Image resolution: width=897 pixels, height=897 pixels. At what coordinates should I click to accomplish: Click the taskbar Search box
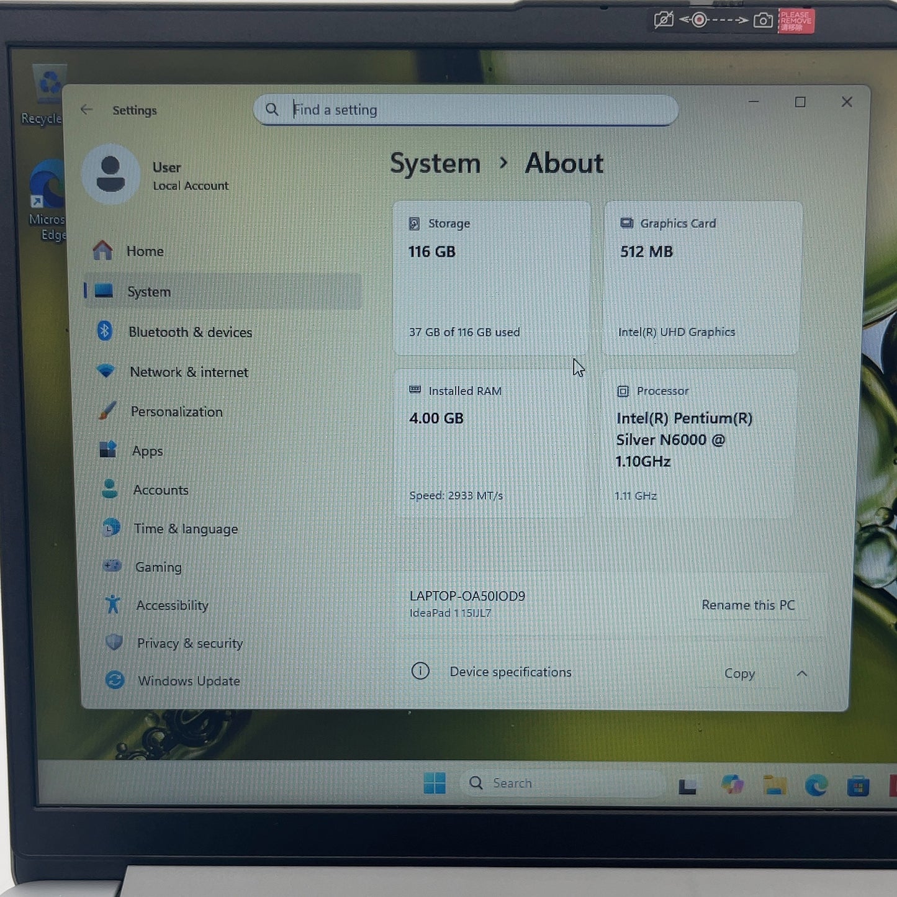pos(562,783)
